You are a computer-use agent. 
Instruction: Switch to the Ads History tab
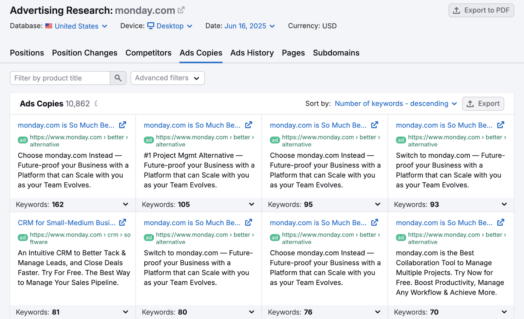click(252, 53)
